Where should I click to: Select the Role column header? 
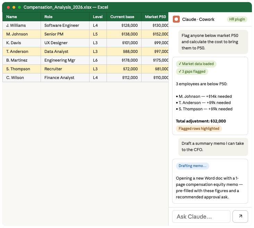pyautogui.click(x=65, y=17)
